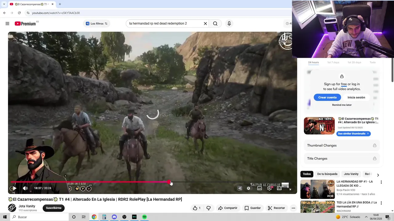The width and height of the screenshot is (394, 221).
Task: Select the 1st 28 days analytics tab
Action: (354, 62)
